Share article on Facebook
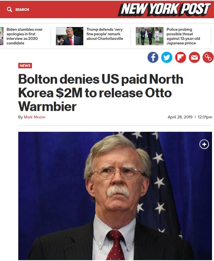The image size is (214, 261). (x=153, y=57)
